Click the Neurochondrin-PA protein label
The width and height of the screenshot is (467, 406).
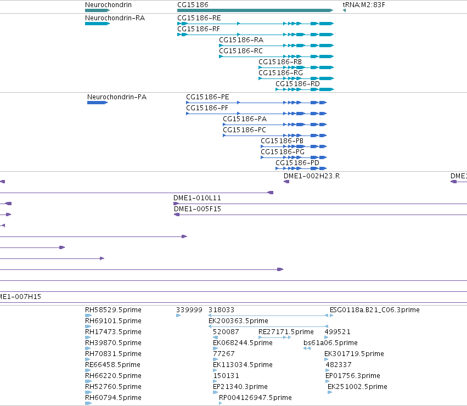pos(117,97)
